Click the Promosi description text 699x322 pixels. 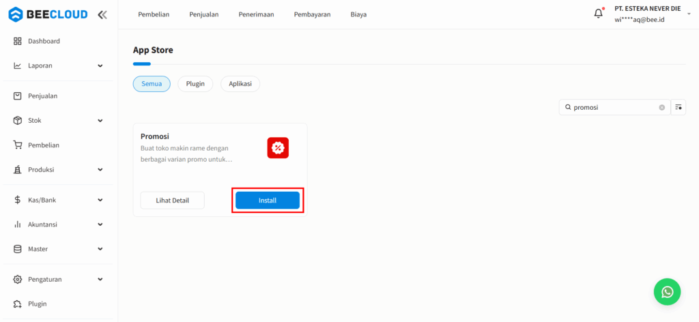188,153
